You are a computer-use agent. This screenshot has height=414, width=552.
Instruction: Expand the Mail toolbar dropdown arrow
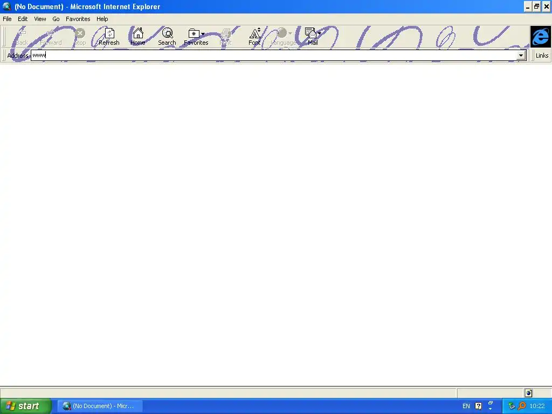pos(319,33)
